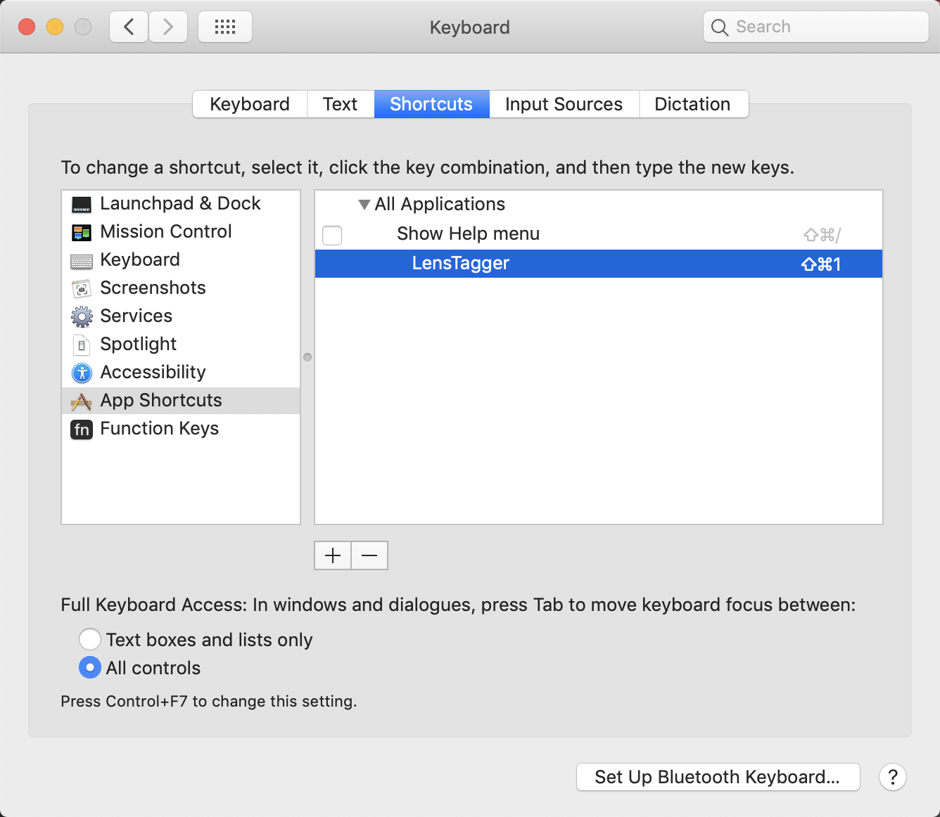The width and height of the screenshot is (940, 817).
Task: Add a new shortcut with plus button
Action: point(333,555)
